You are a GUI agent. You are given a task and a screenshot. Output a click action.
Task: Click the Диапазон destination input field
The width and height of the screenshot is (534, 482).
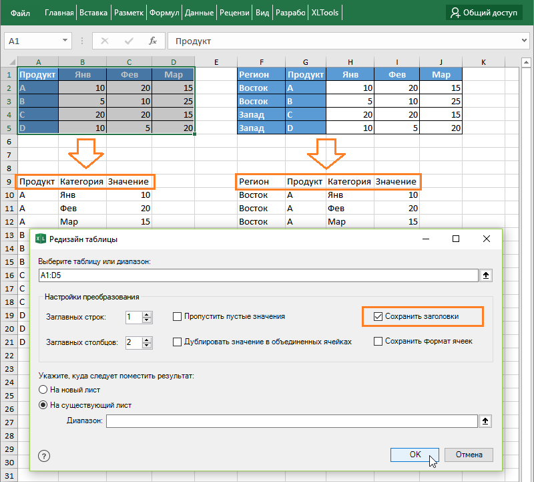(x=291, y=420)
